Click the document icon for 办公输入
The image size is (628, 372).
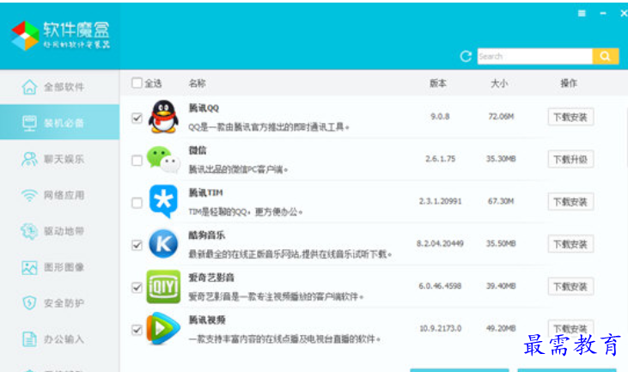(29, 339)
